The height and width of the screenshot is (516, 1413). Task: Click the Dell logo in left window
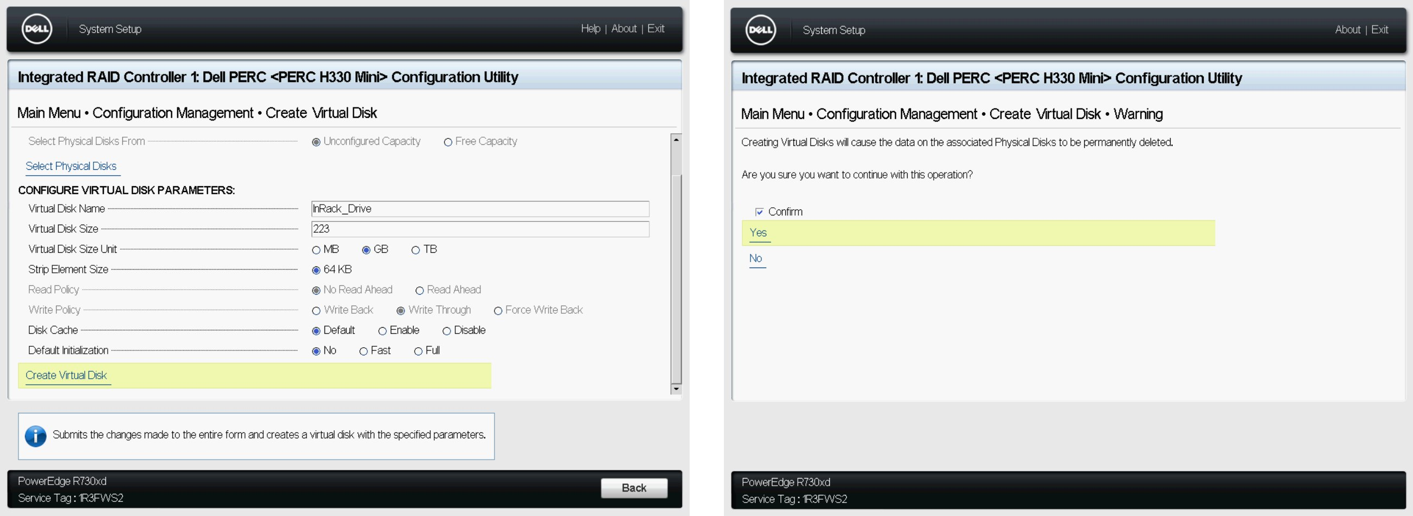[37, 29]
